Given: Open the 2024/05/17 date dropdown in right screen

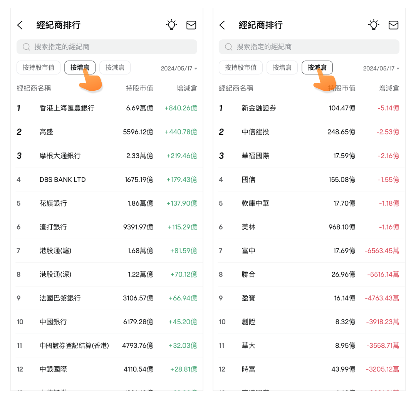Looking at the screenshot, I should click(381, 69).
